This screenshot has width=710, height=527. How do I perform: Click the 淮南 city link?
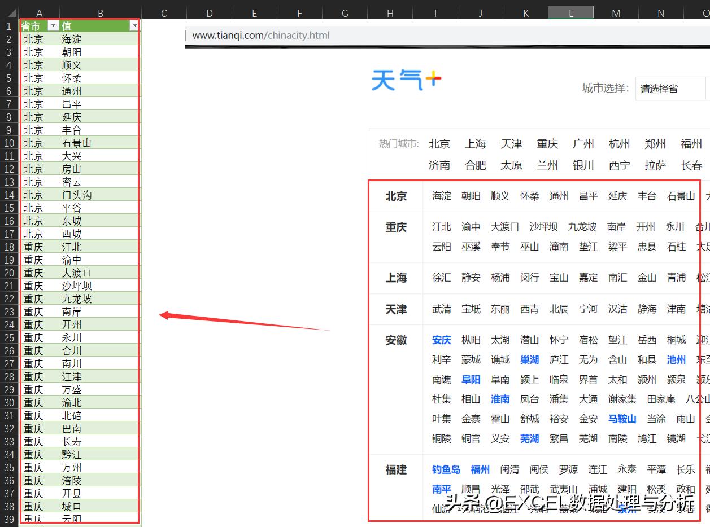[x=500, y=399]
